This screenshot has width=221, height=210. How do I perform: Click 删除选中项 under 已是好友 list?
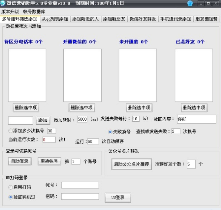(194, 108)
